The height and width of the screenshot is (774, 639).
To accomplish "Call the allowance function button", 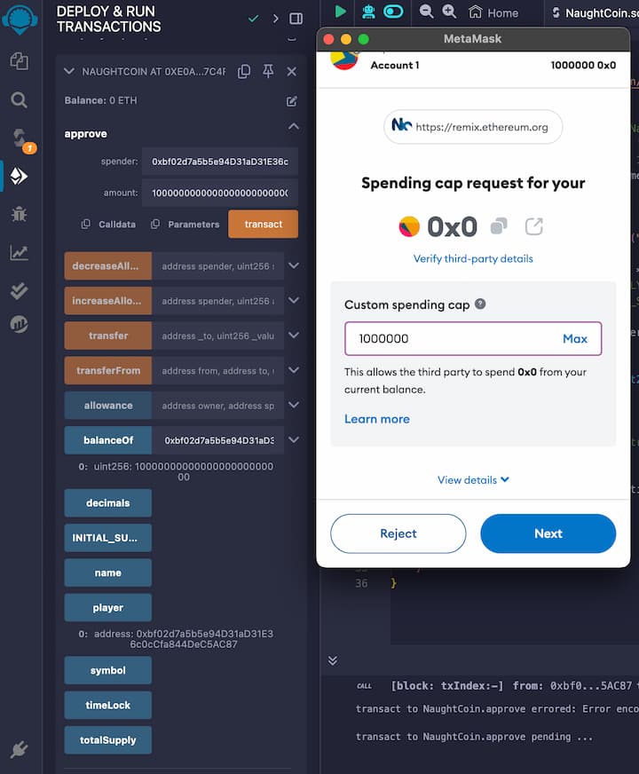I will point(108,406).
